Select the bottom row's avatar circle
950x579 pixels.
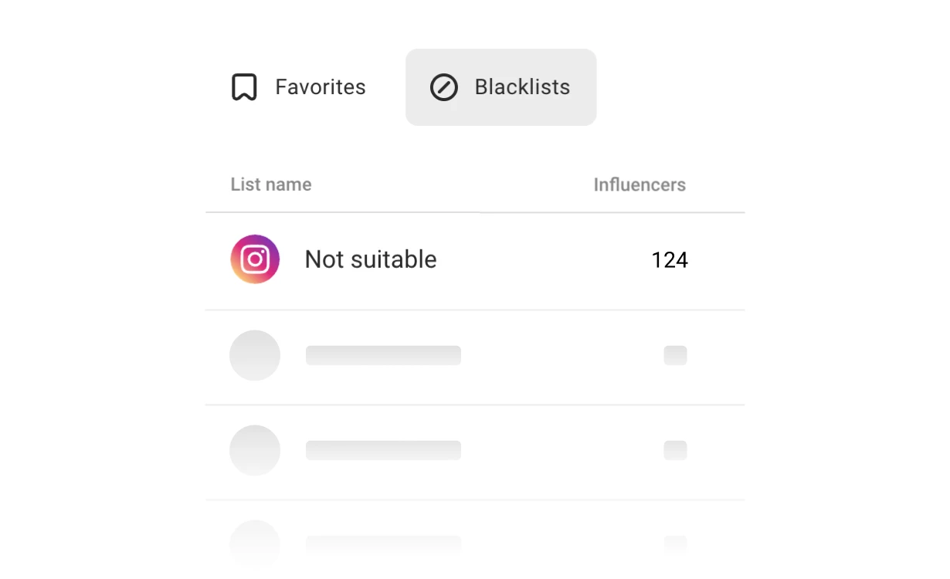pos(255,540)
